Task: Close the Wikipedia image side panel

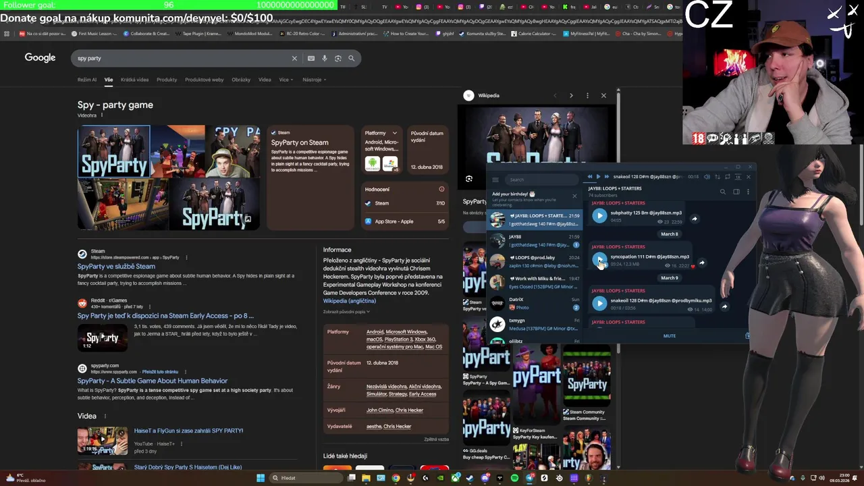Action: (603, 96)
